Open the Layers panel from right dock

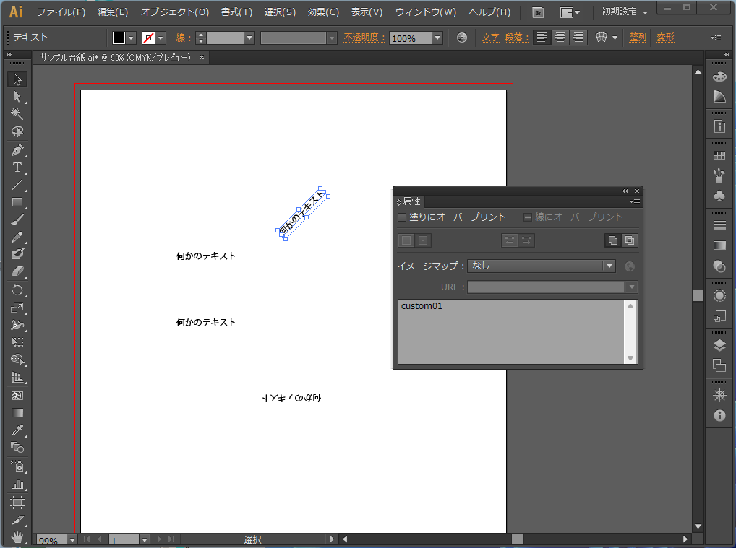(x=719, y=344)
